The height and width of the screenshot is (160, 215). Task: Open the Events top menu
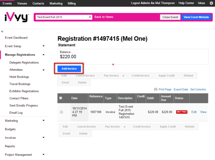pos(7,3)
